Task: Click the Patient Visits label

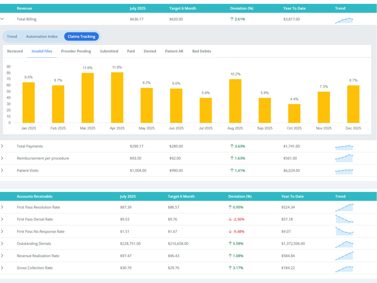Action: pyautogui.click(x=28, y=171)
